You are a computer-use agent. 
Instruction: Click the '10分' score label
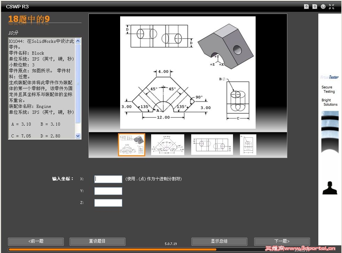[13, 33]
